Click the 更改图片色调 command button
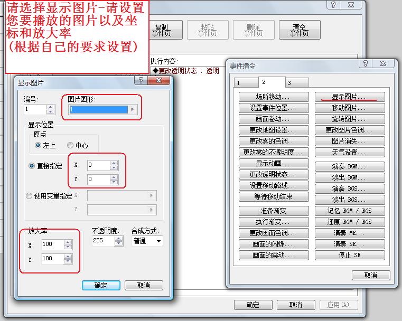 [x=350, y=130]
